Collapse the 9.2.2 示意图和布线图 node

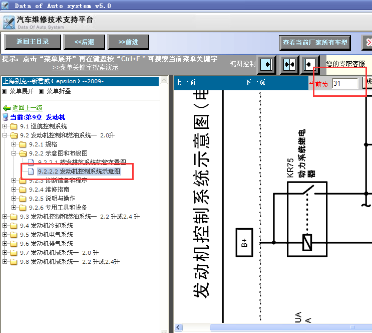click(14, 153)
